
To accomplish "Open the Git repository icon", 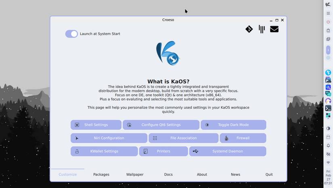I will click(x=249, y=29).
